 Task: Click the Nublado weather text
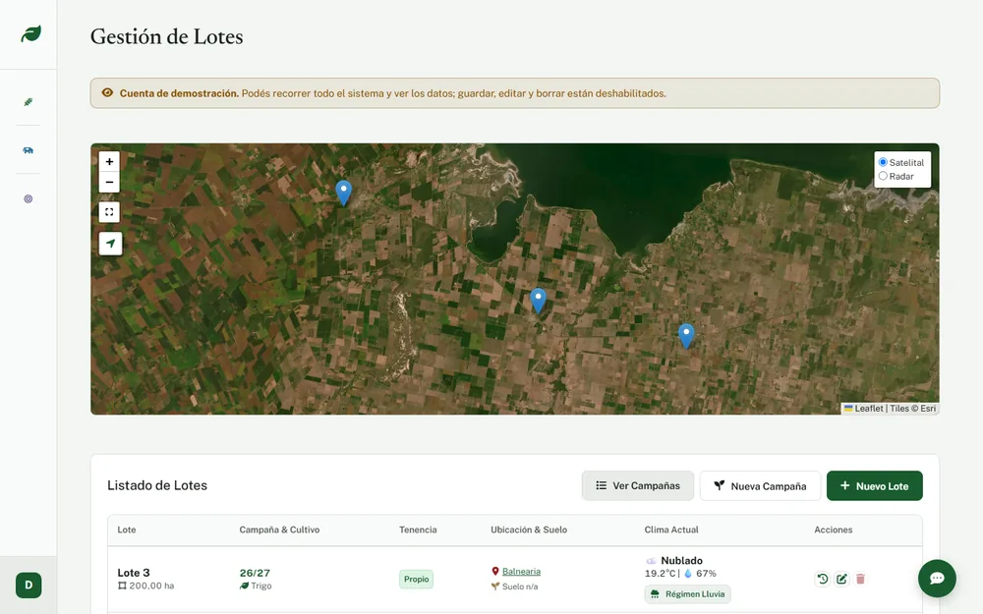[x=681, y=561]
